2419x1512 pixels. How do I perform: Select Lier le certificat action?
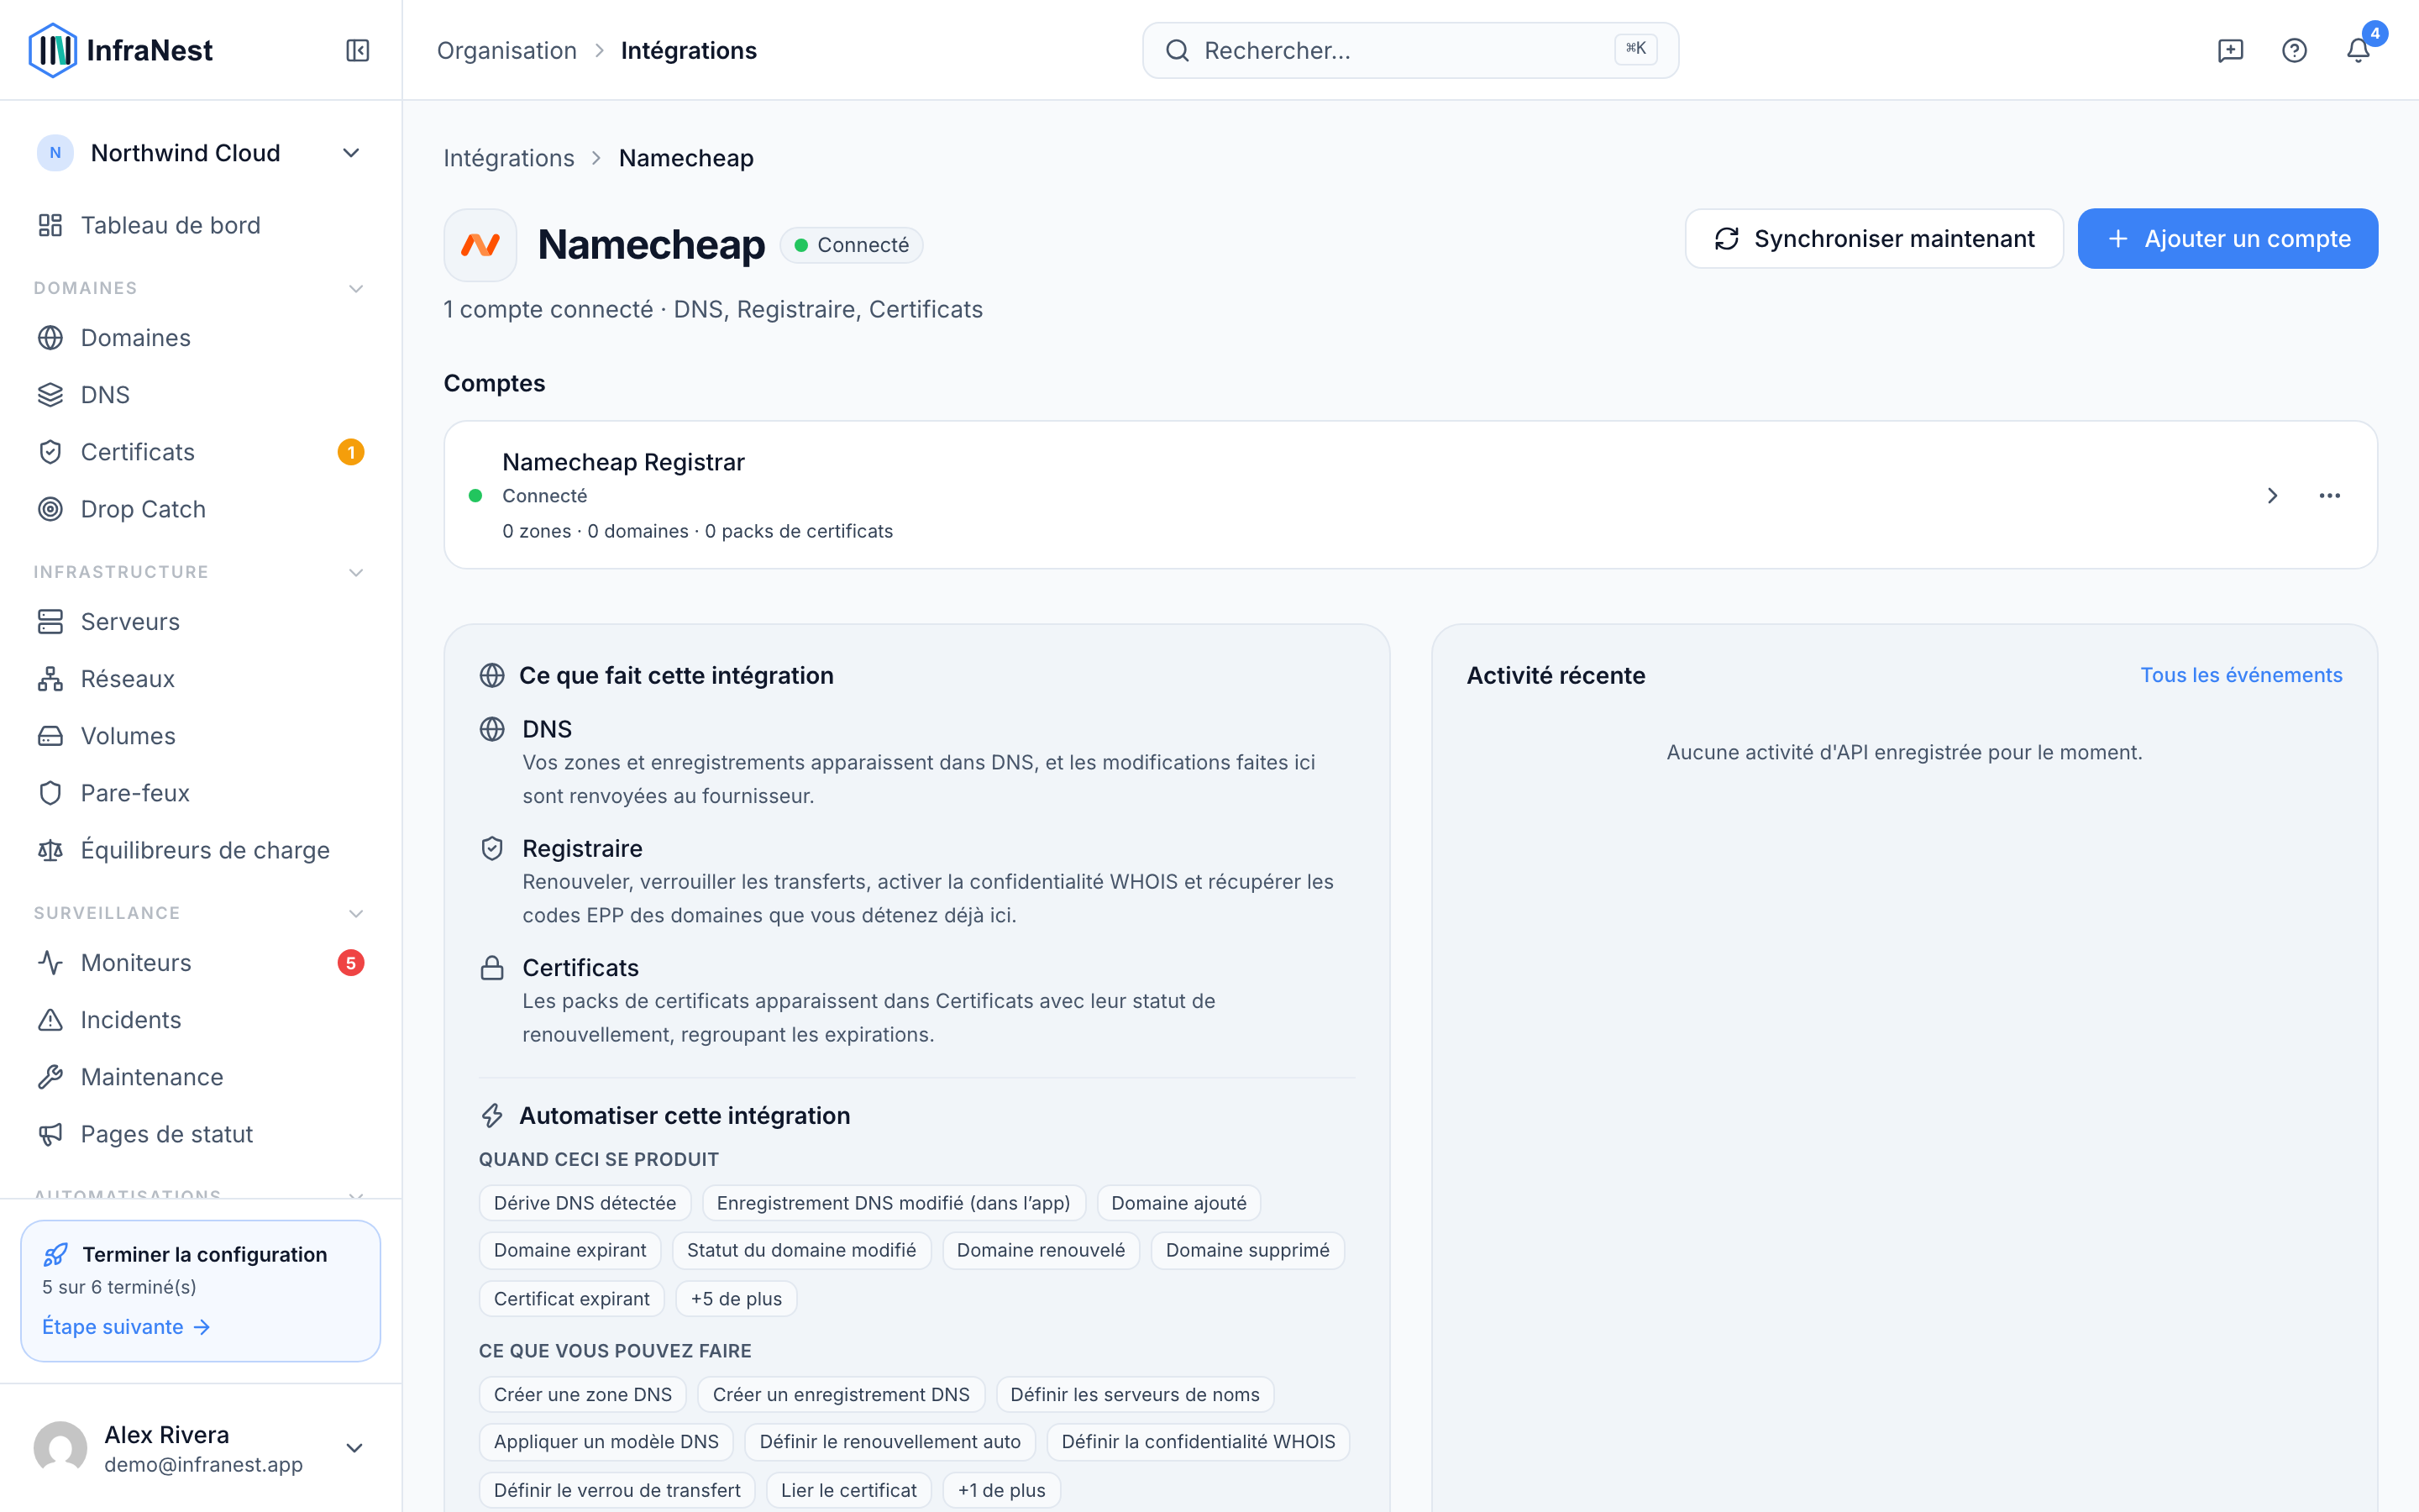(848, 1490)
